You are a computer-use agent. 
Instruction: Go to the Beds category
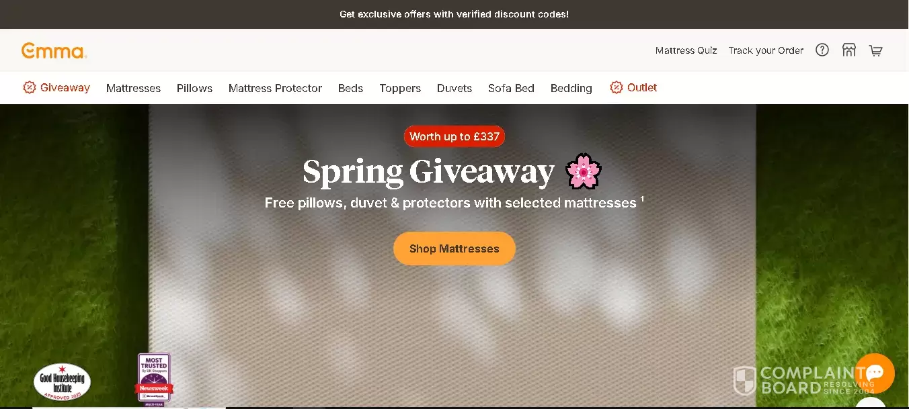tap(350, 88)
